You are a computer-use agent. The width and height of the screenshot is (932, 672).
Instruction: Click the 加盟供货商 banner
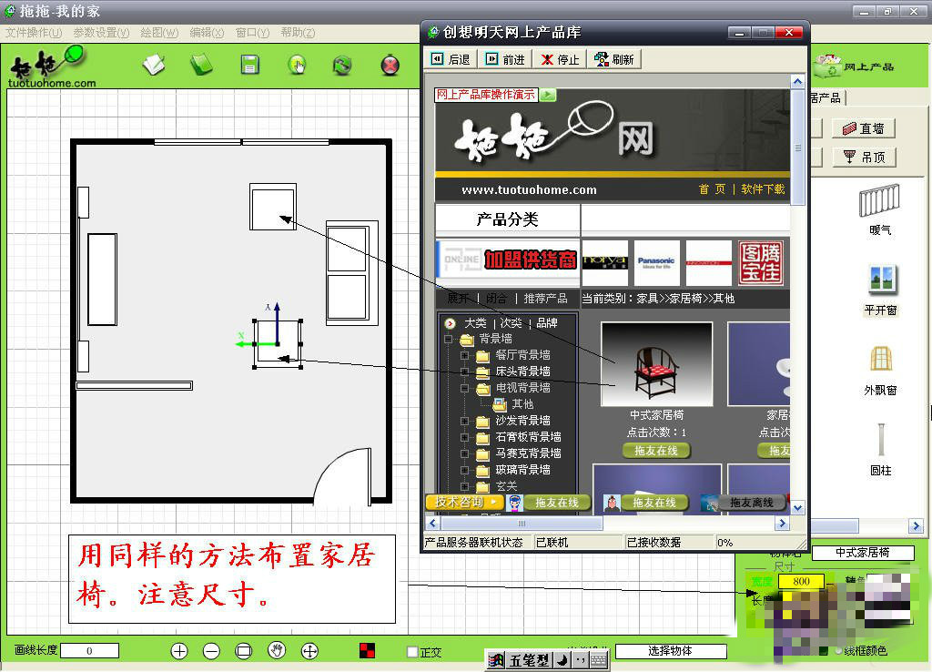pyautogui.click(x=508, y=260)
